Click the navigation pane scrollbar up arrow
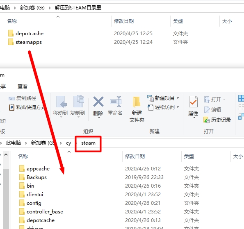The width and height of the screenshot is (244, 229). click(6, 154)
